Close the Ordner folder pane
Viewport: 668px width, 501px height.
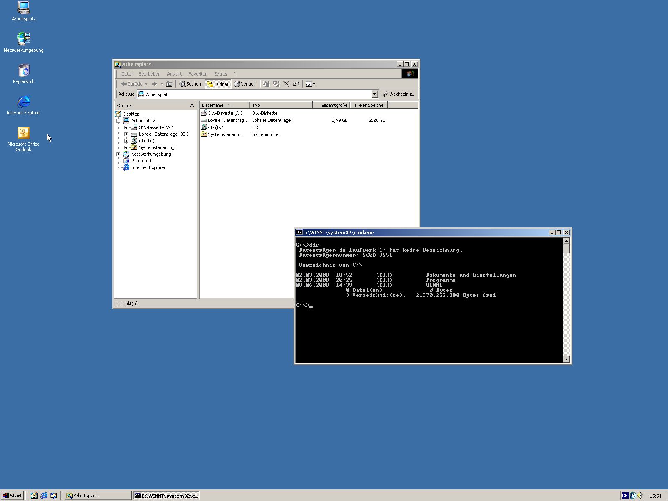(x=192, y=106)
